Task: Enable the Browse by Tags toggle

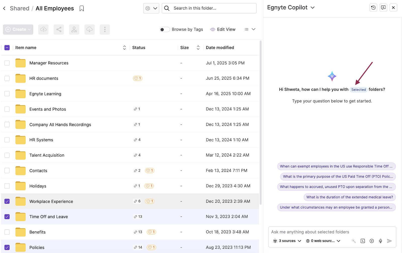Action: [165, 29]
